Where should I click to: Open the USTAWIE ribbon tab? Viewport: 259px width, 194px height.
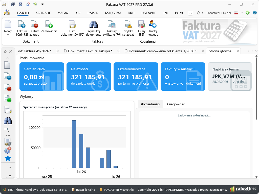coord(149,13)
